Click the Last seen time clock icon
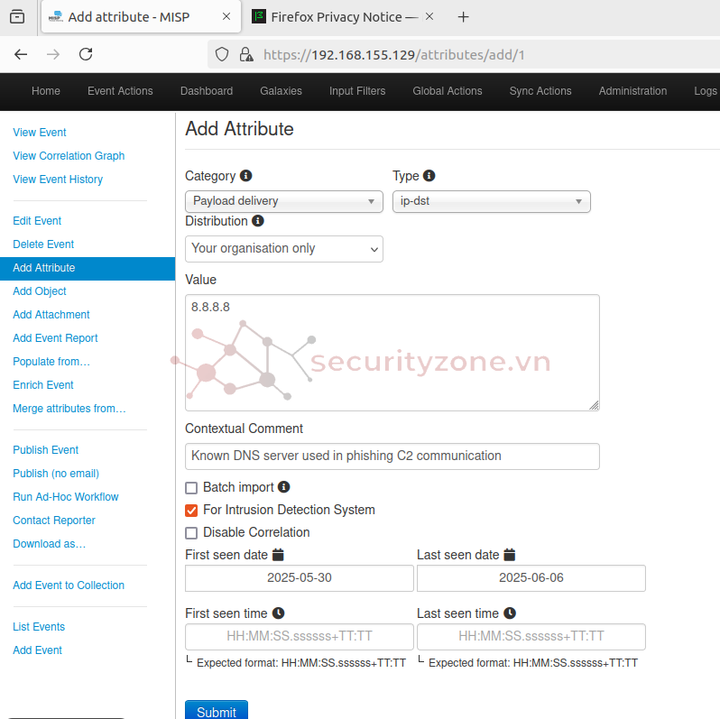The image size is (720, 719). (510, 613)
